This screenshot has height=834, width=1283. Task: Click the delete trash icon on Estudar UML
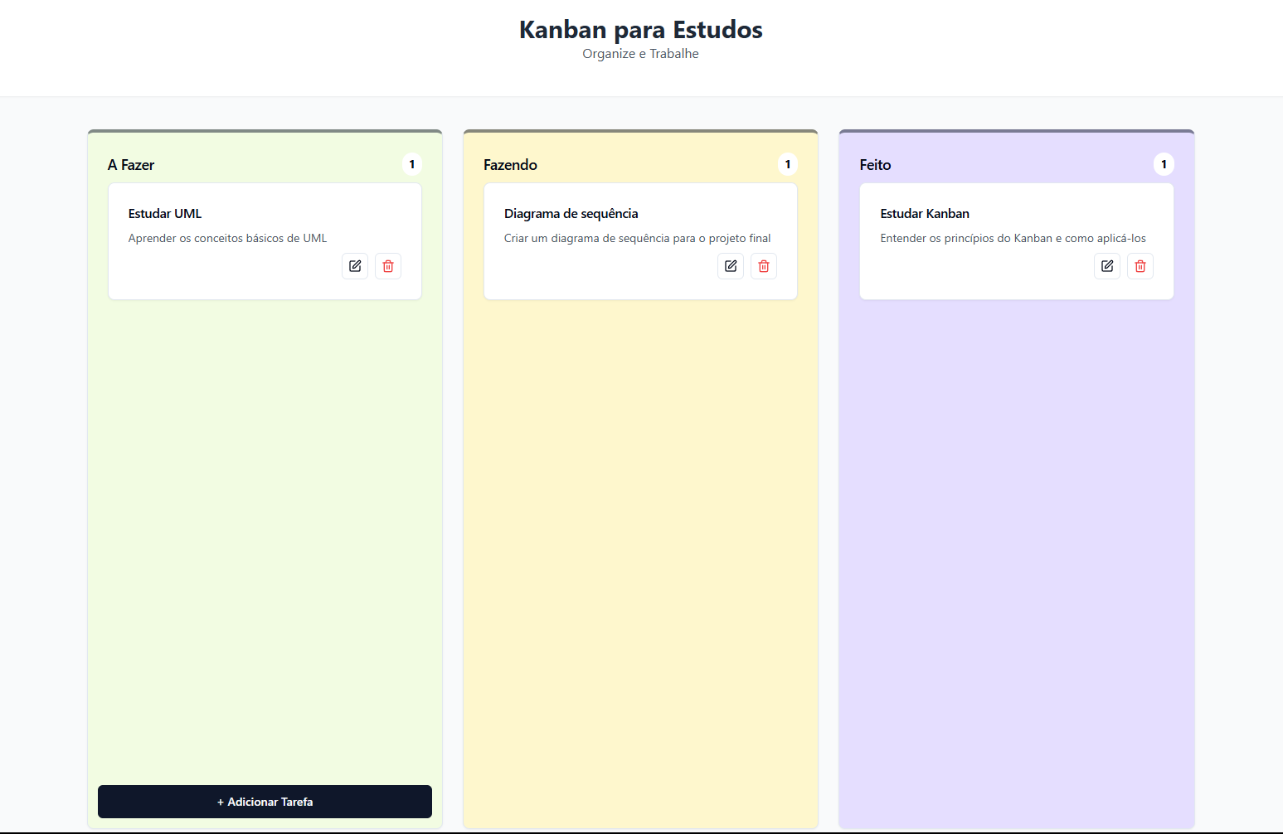[388, 265]
